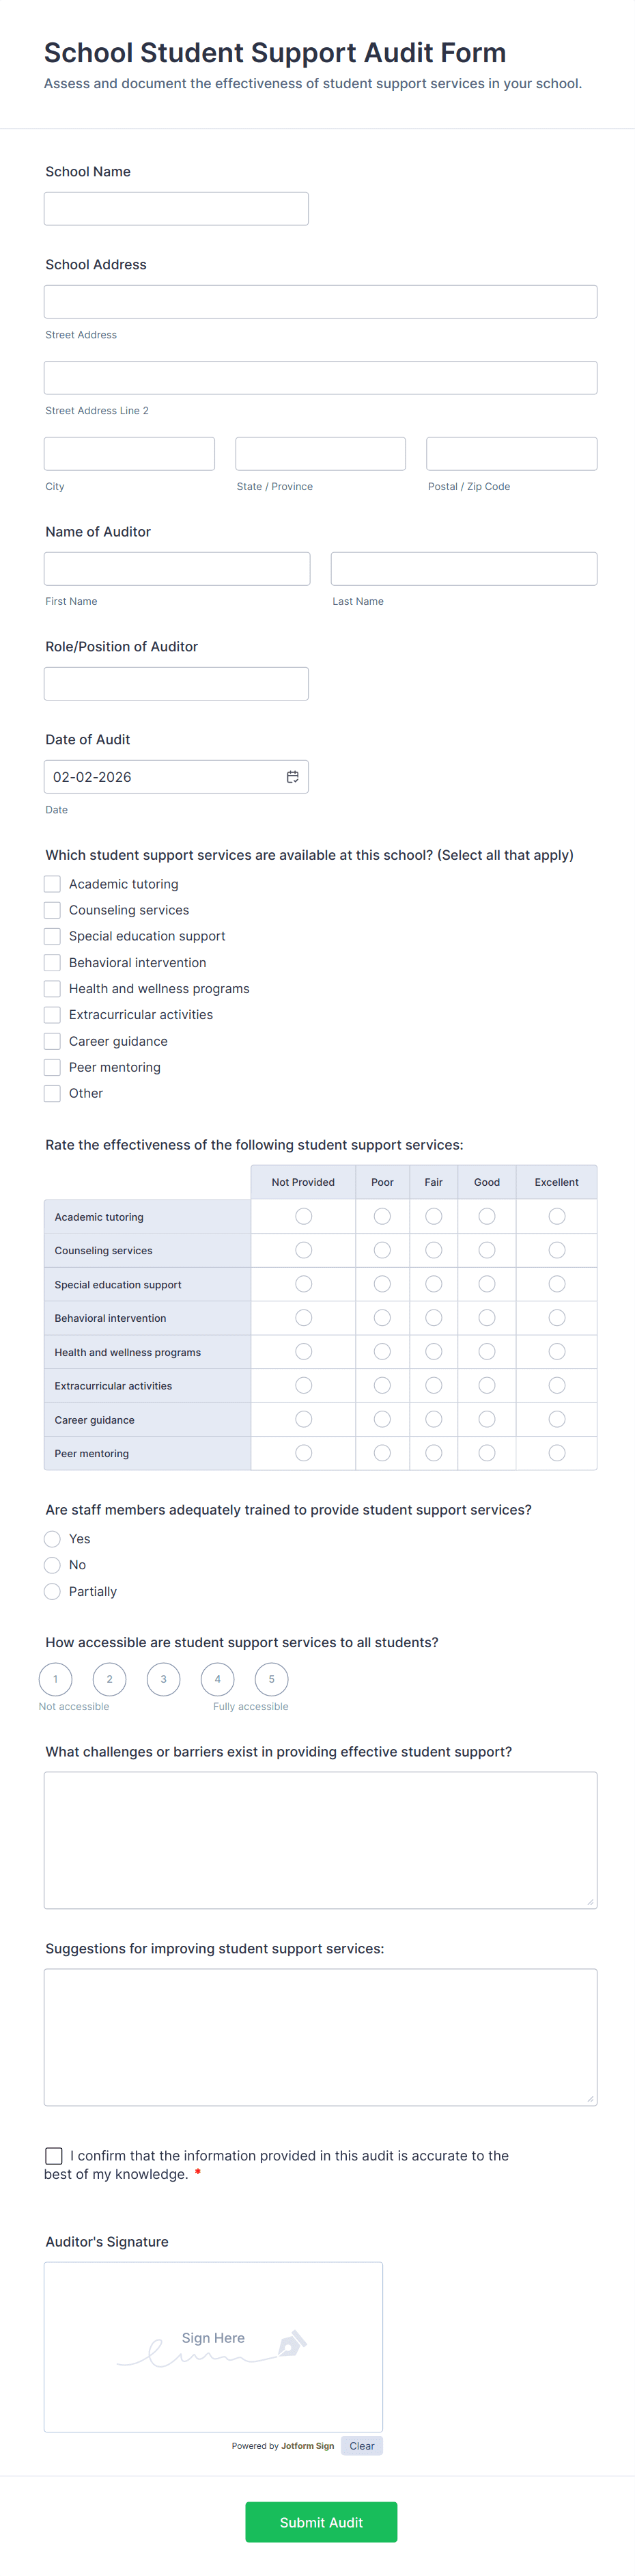This screenshot has height=2576, width=635.
Task: Select Poor for Career guidance row
Action: pyautogui.click(x=382, y=1419)
